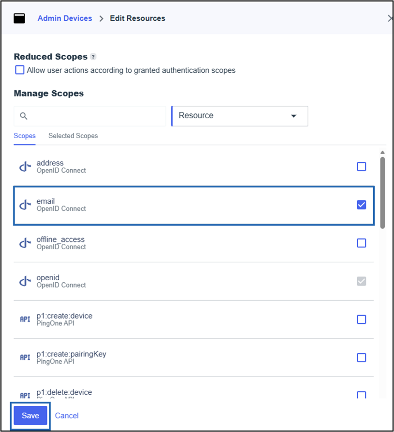Switch to the Scopes tab

[25, 136]
